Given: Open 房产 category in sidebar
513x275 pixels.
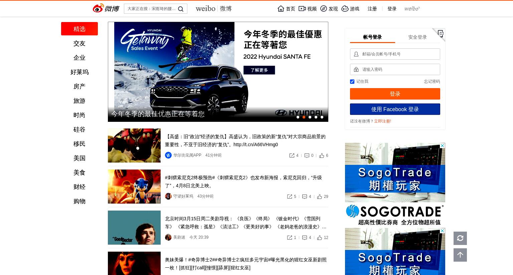Looking at the screenshot, I should [x=79, y=86].
